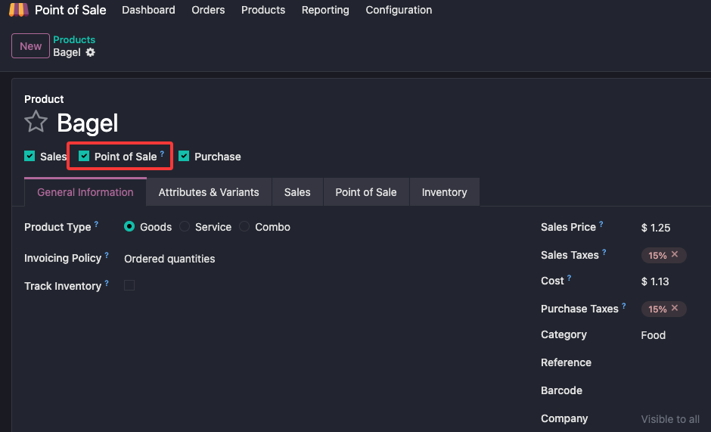This screenshot has width=711, height=432.
Task: Click help icon beside Point of Sale checkbox
Action: (x=162, y=154)
